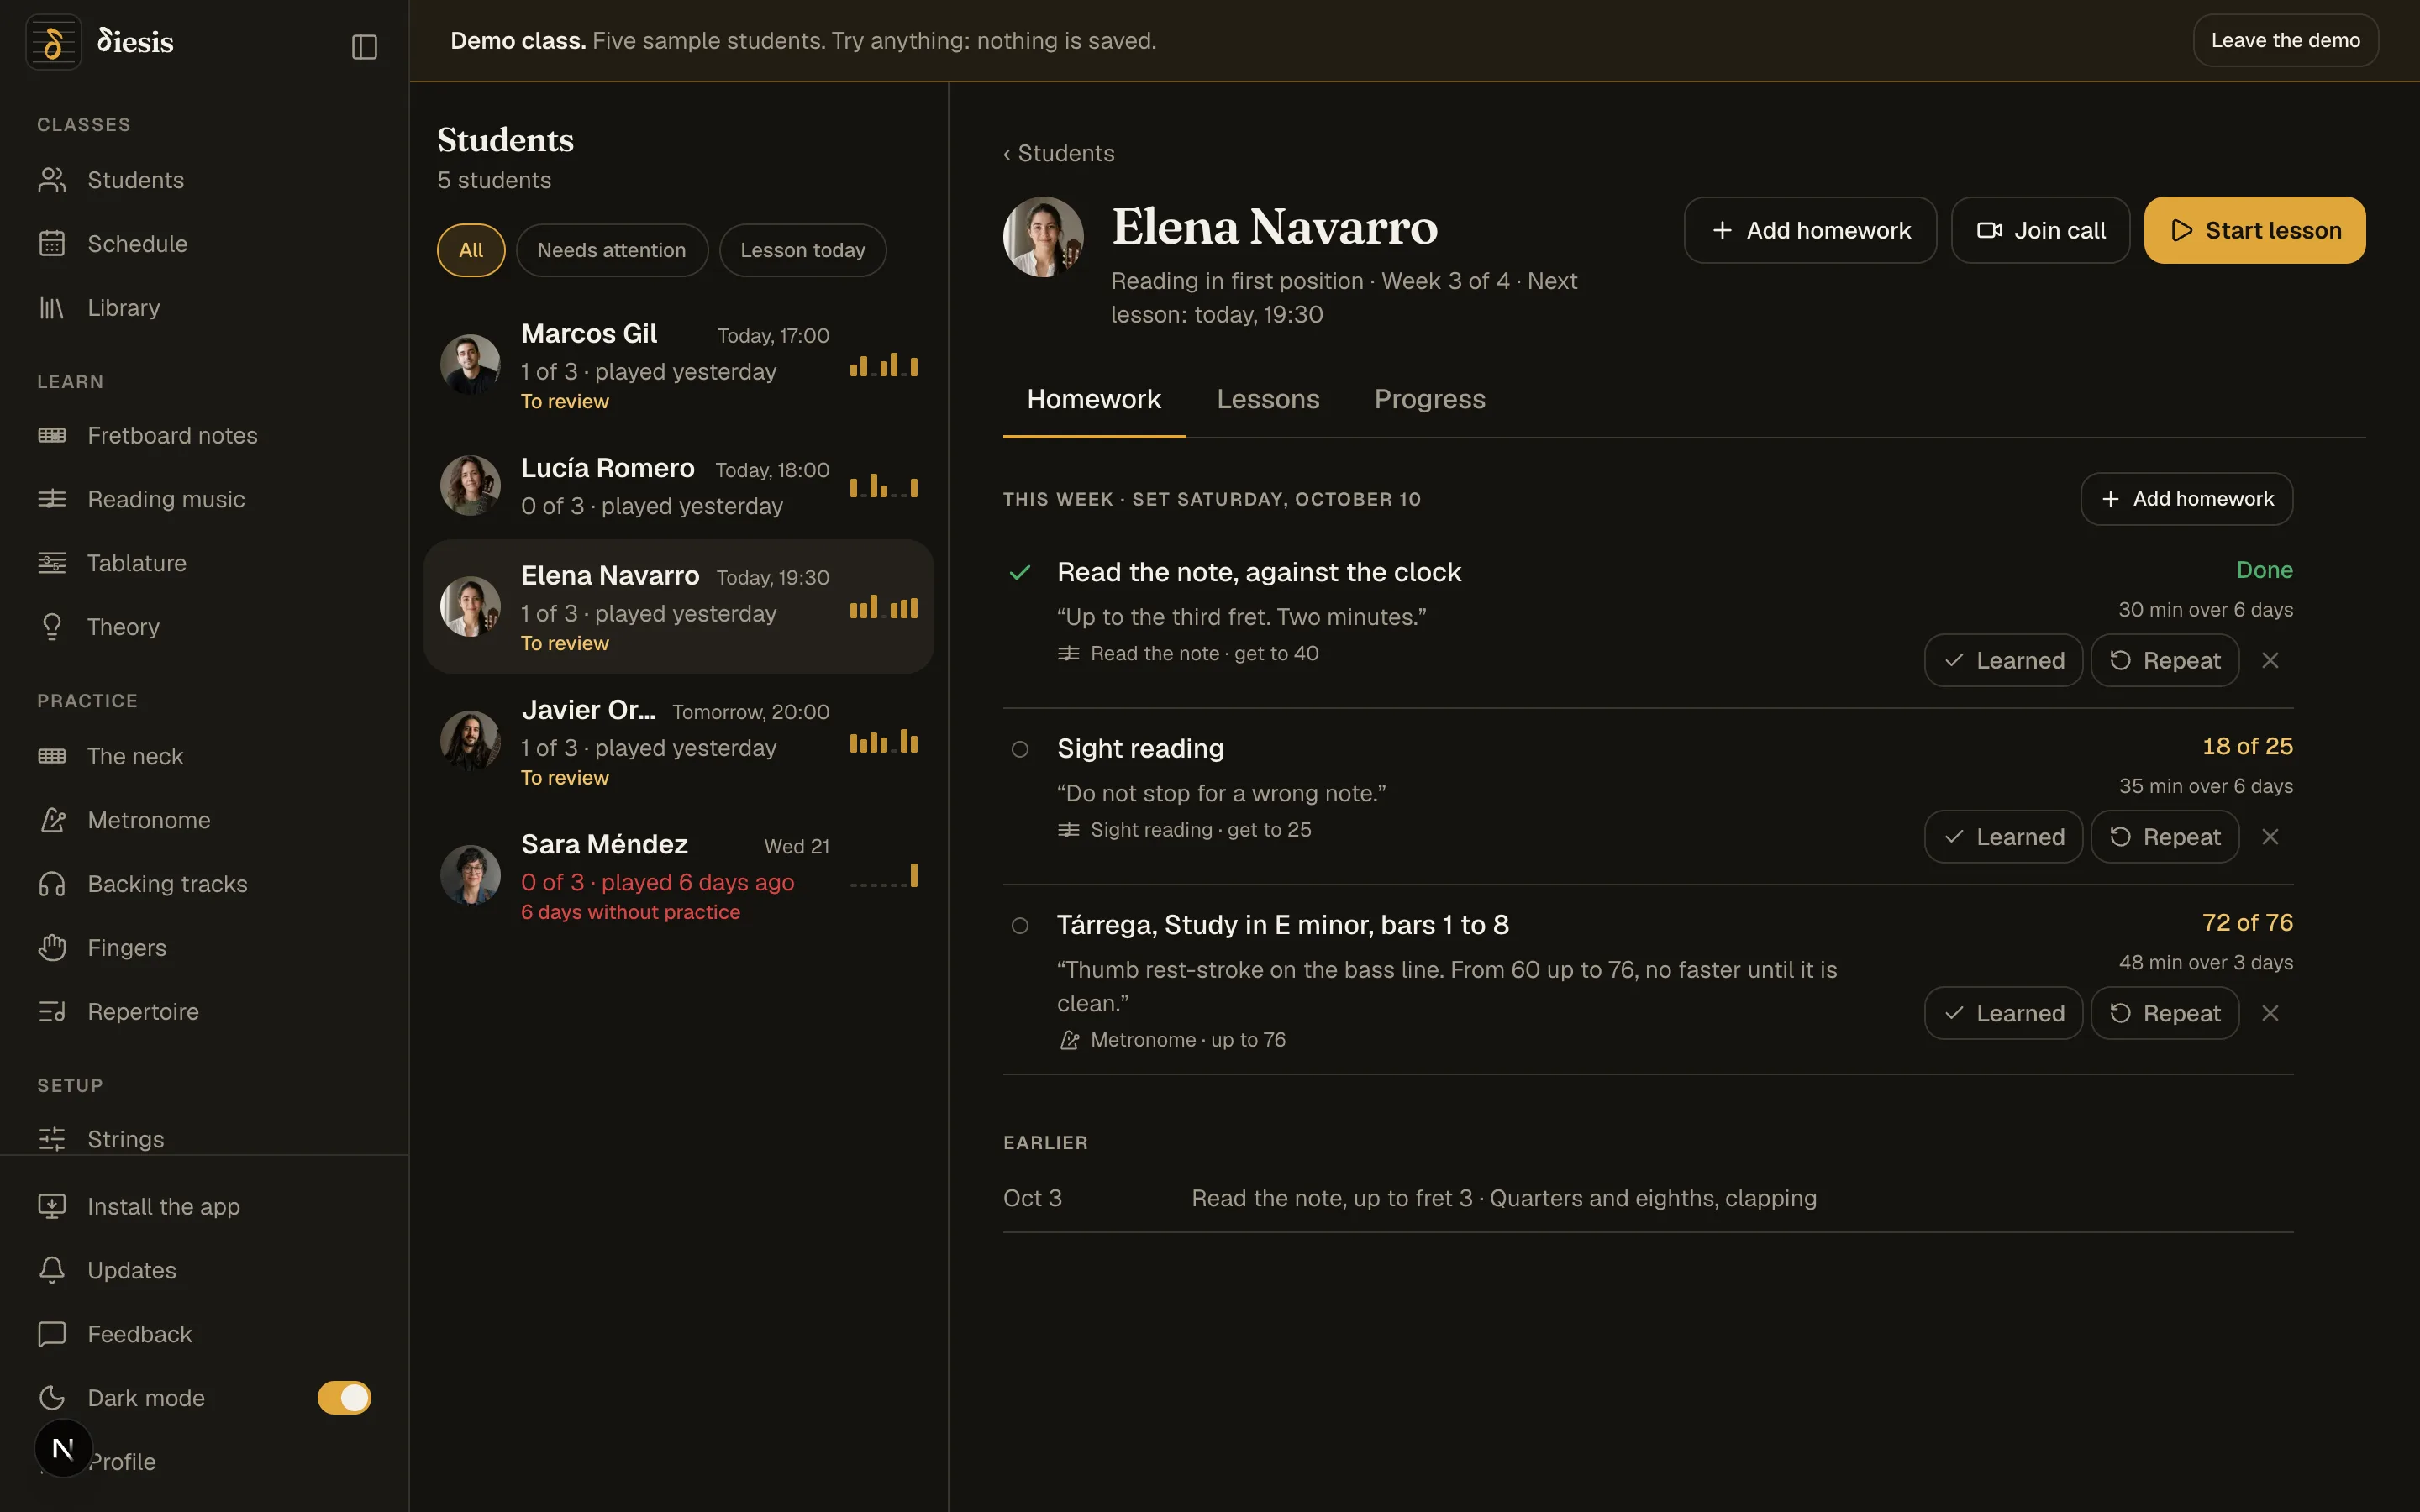
Task: Mark Sight reading circle as done
Action: point(1019,749)
